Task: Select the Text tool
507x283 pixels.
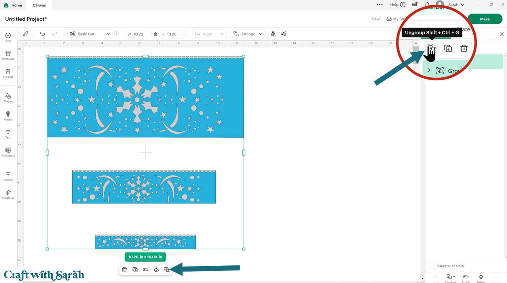Action: tap(8, 134)
